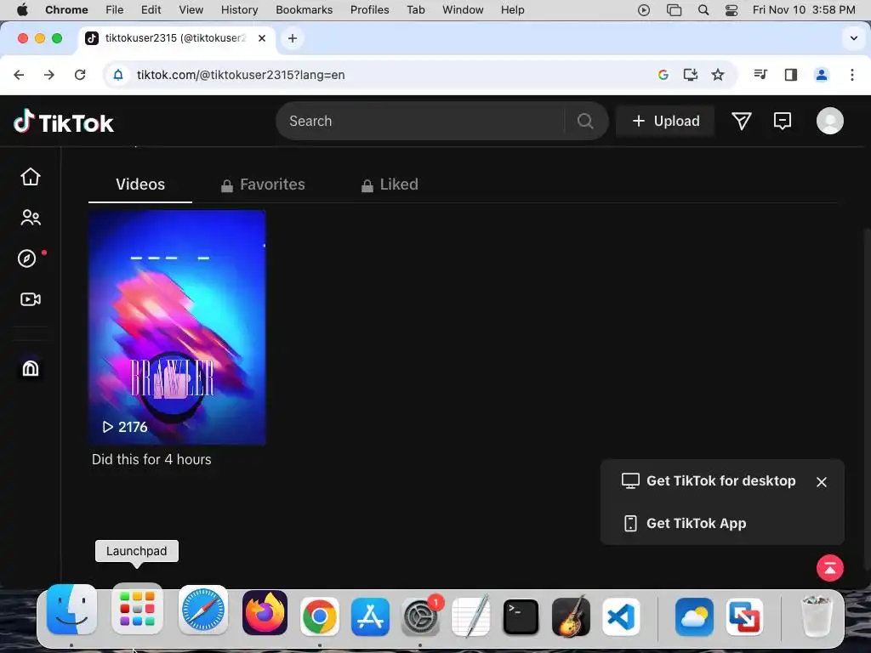
Task: Click the red back-to-top button
Action: pos(830,568)
